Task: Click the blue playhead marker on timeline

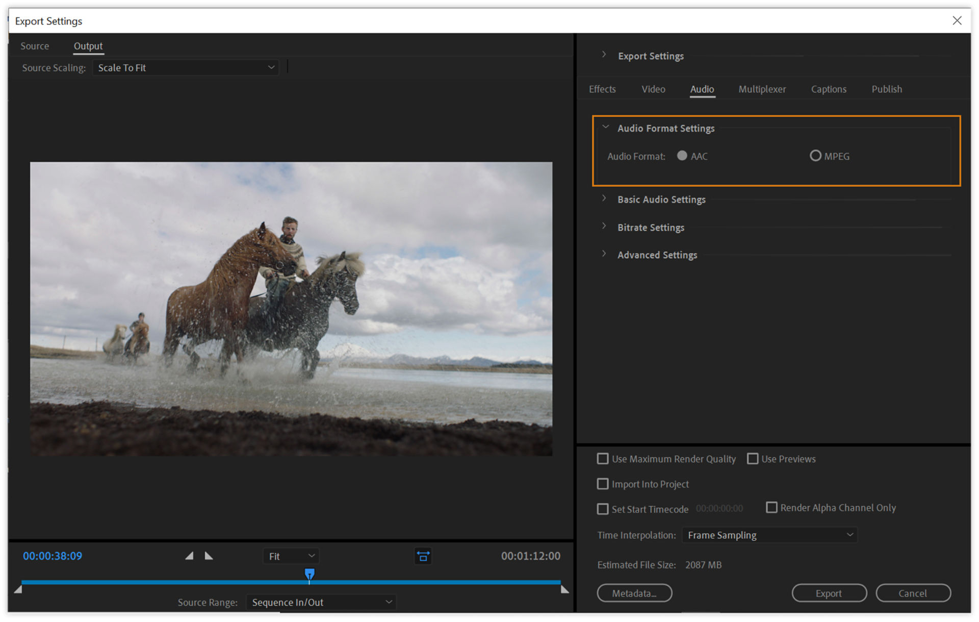Action: pos(310,574)
